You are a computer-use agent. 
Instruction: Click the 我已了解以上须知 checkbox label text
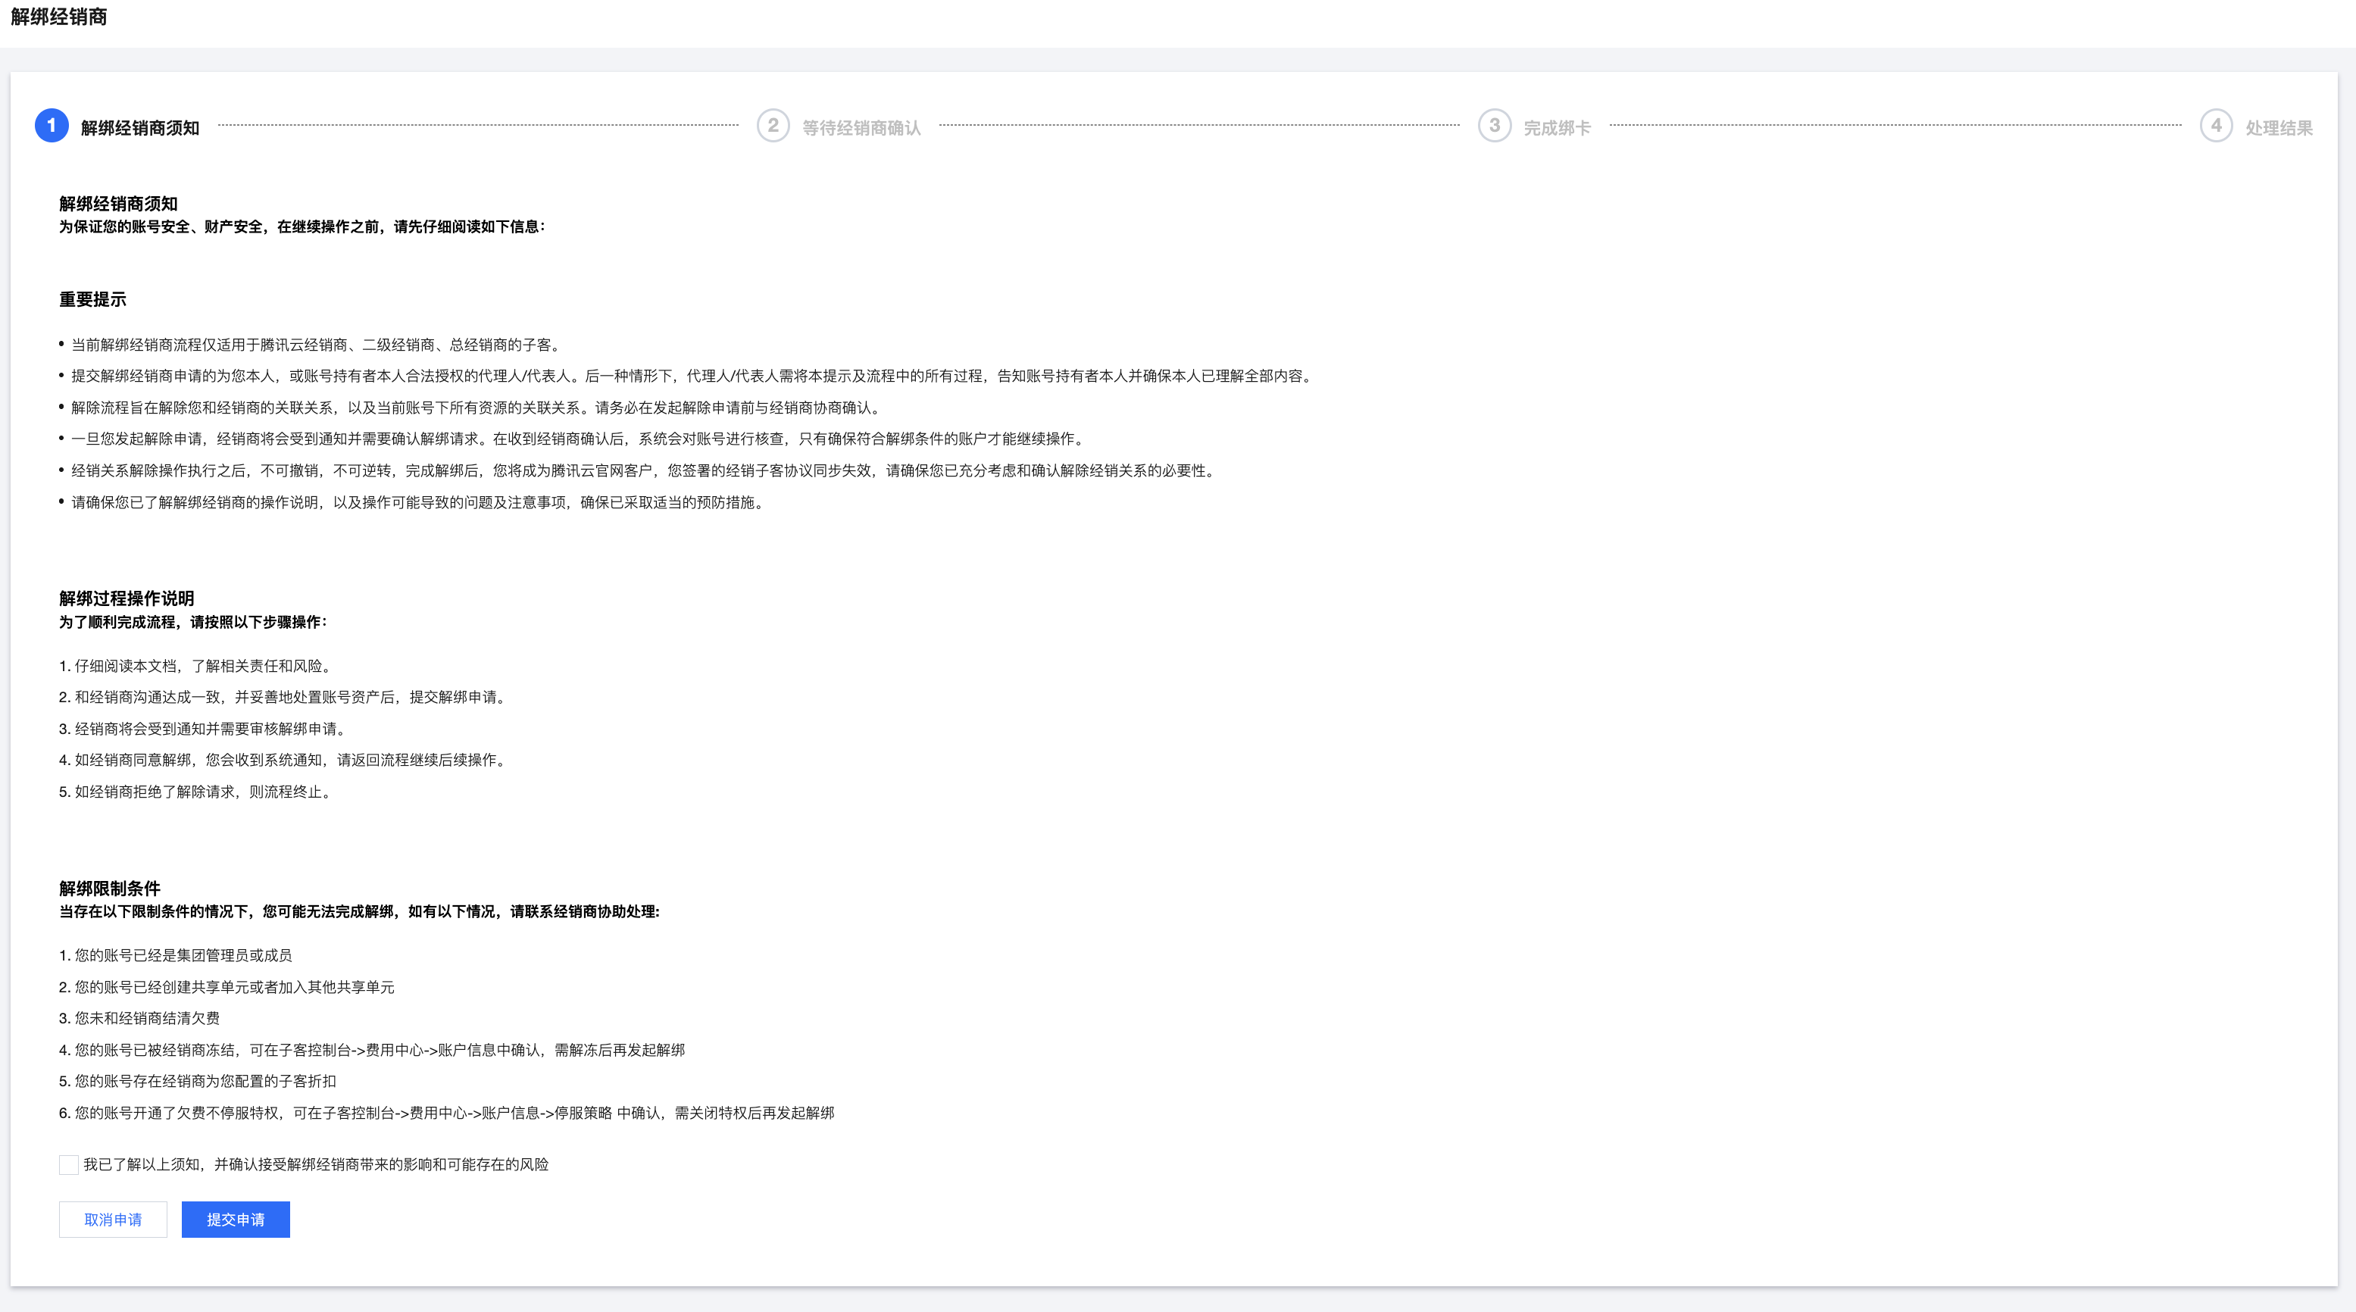316,1165
